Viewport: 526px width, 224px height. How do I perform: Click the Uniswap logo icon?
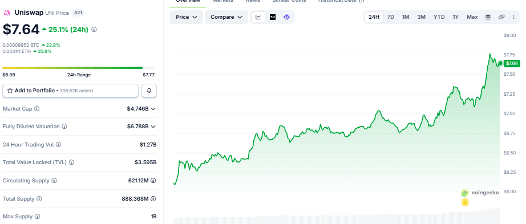point(6,13)
